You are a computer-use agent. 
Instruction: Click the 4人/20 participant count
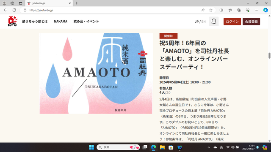165,92
